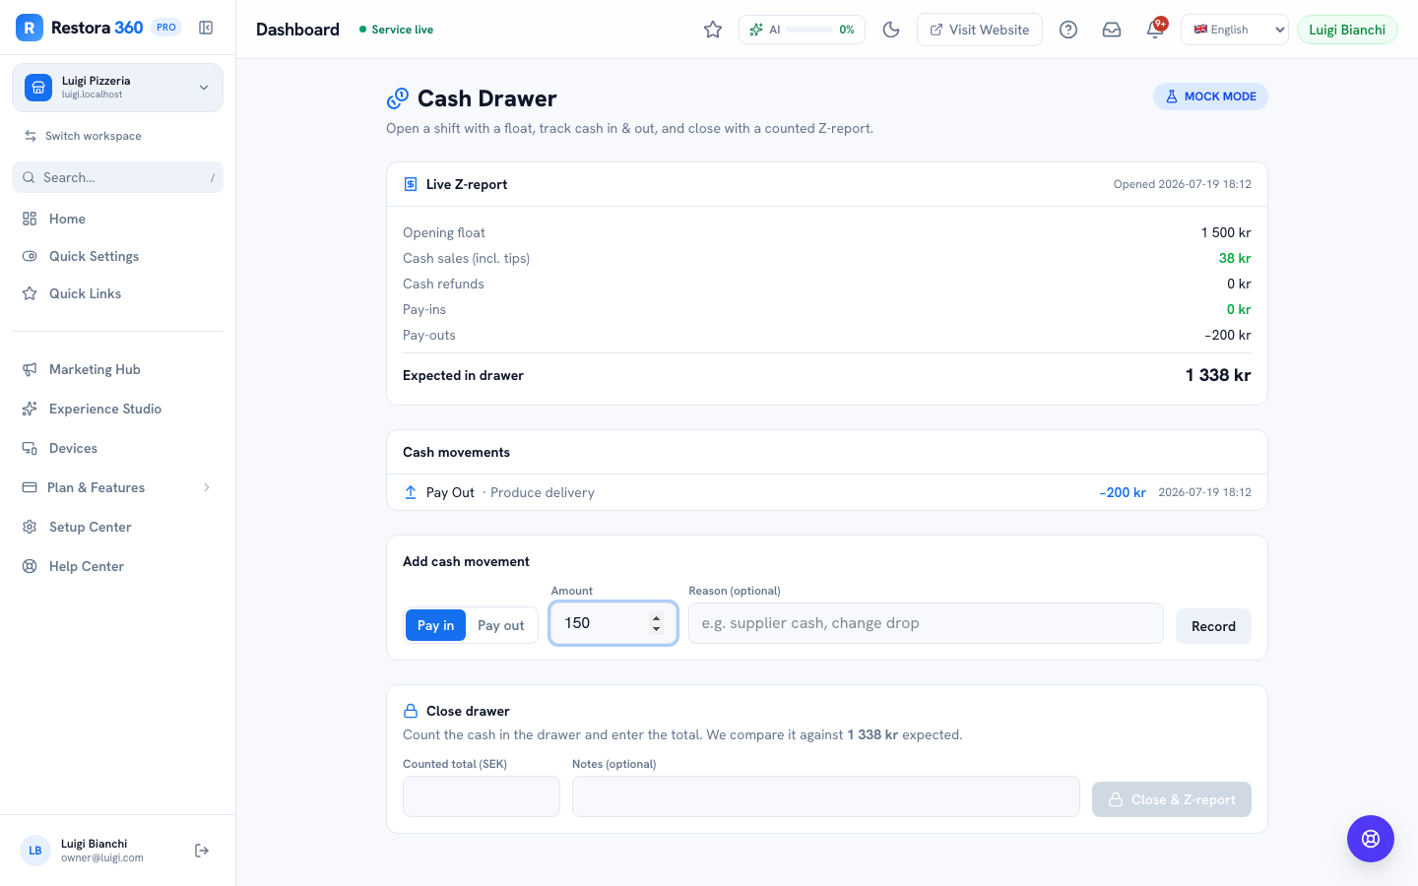
Task: Click the Live Z-report receipt icon
Action: tap(411, 184)
